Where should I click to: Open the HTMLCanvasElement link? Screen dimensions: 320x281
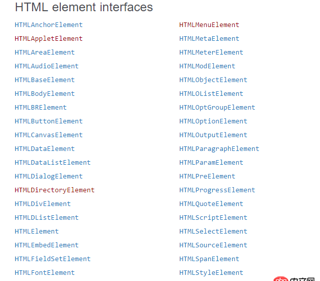(x=48, y=135)
